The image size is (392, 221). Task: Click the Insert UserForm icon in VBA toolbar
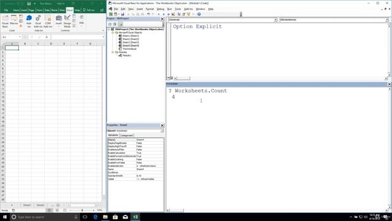(116, 14)
